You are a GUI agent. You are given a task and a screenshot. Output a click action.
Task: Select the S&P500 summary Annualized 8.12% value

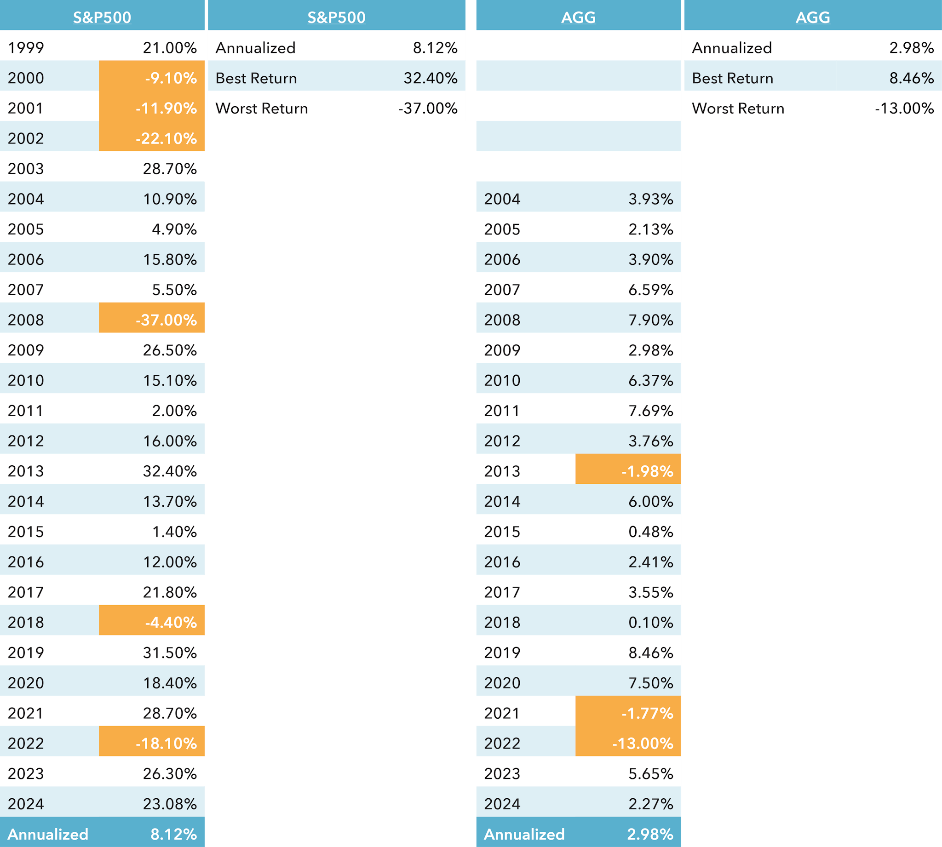point(435,48)
